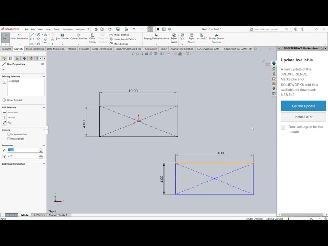
Task: Click the Convert Entities tool
Action: (78, 37)
